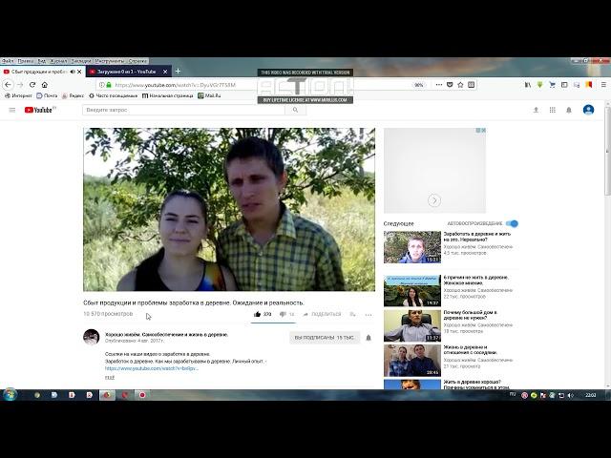Image resolution: width=611 pixels, height=458 pixels.
Task: Toggle the autoplay switch
Action: pyautogui.click(x=512, y=223)
